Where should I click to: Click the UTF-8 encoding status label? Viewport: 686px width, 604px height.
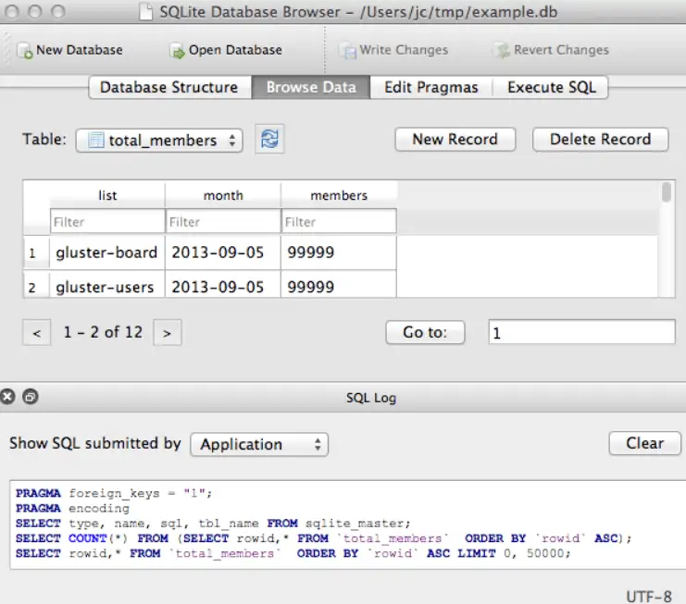(x=648, y=596)
